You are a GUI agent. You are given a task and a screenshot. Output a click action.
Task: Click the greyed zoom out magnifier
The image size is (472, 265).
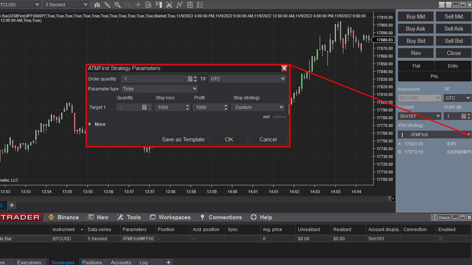pos(128,5)
